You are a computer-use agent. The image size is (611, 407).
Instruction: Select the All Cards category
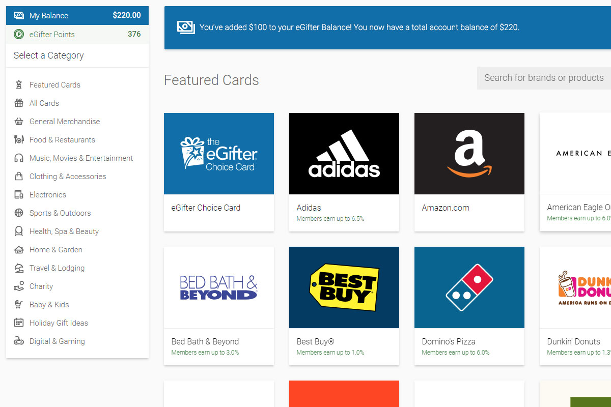(44, 103)
